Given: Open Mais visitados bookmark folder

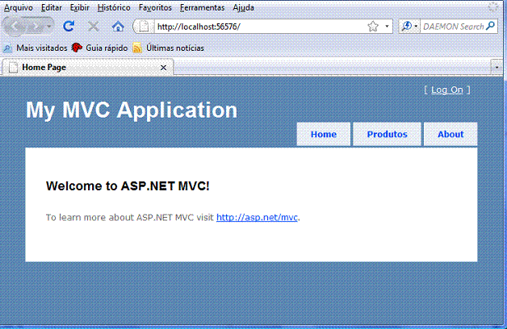Looking at the screenshot, I should tap(35, 48).
